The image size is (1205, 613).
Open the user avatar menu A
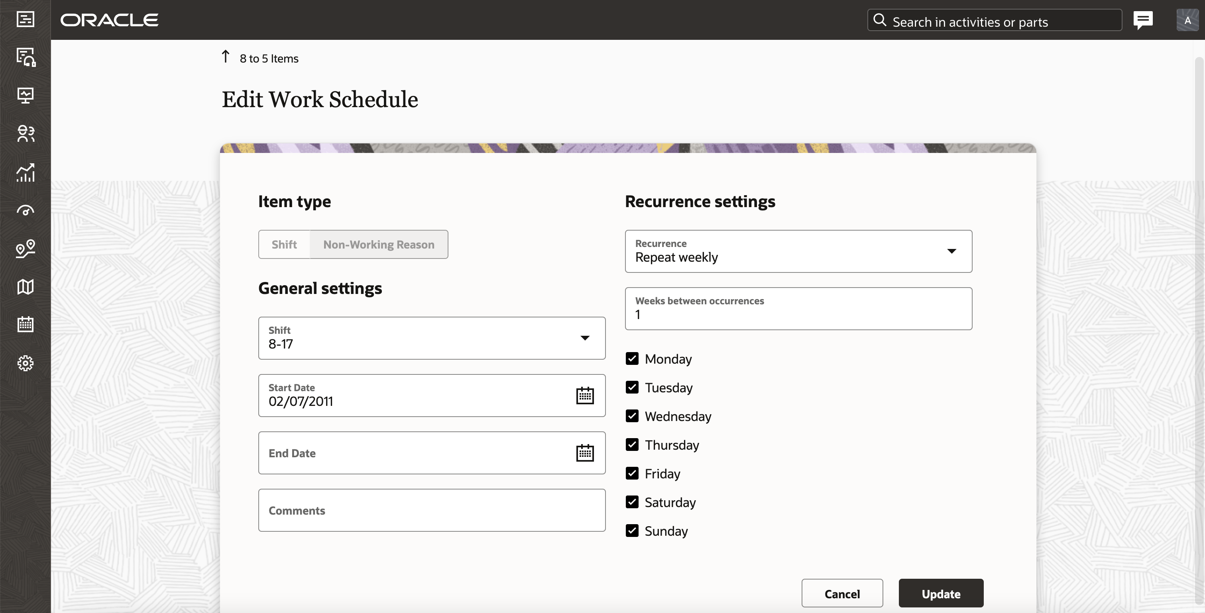[1187, 20]
